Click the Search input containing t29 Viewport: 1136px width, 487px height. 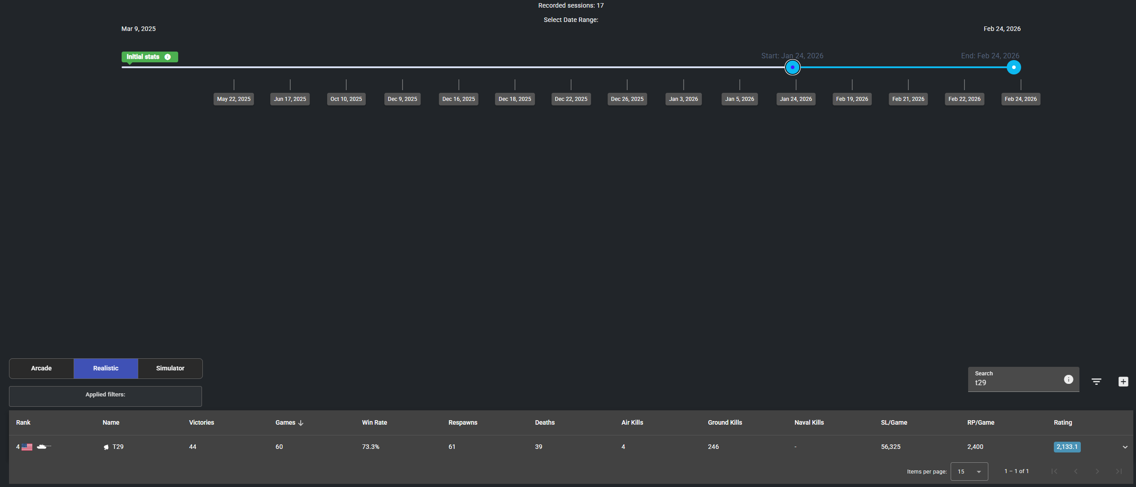pyautogui.click(x=1014, y=383)
